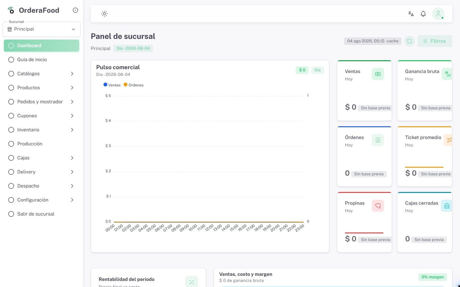
Task: Click the Producción menu circle icon
Action: click(x=11, y=144)
